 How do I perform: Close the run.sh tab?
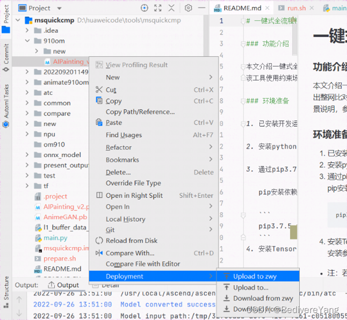click(x=312, y=8)
